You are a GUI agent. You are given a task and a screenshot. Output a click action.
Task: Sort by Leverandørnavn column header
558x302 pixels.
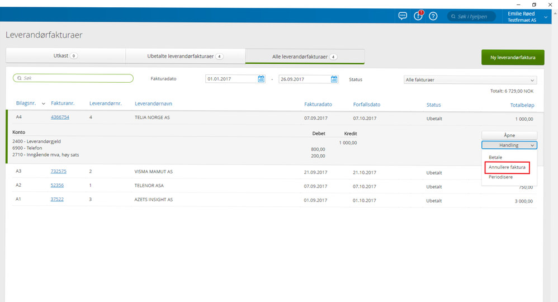(x=153, y=103)
